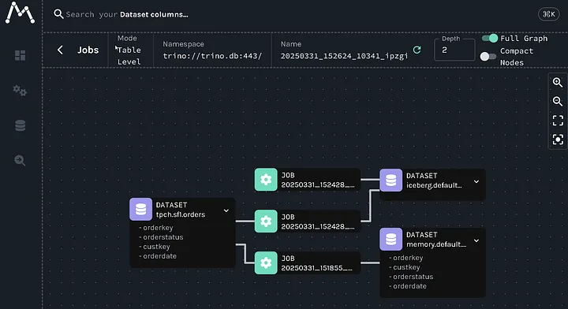Click the iceberg.default... dataset name
This screenshot has height=309, width=568.
click(434, 185)
